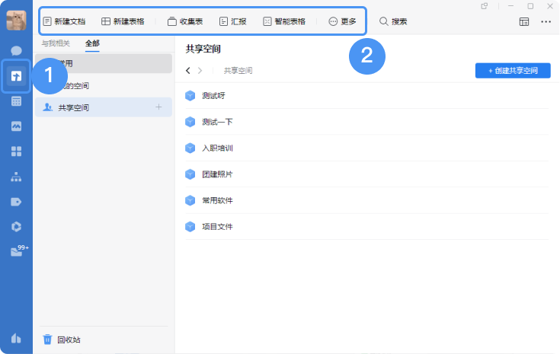The width and height of the screenshot is (560, 354).
Task: Open the chat messages sidebar icon
Action: point(16,50)
